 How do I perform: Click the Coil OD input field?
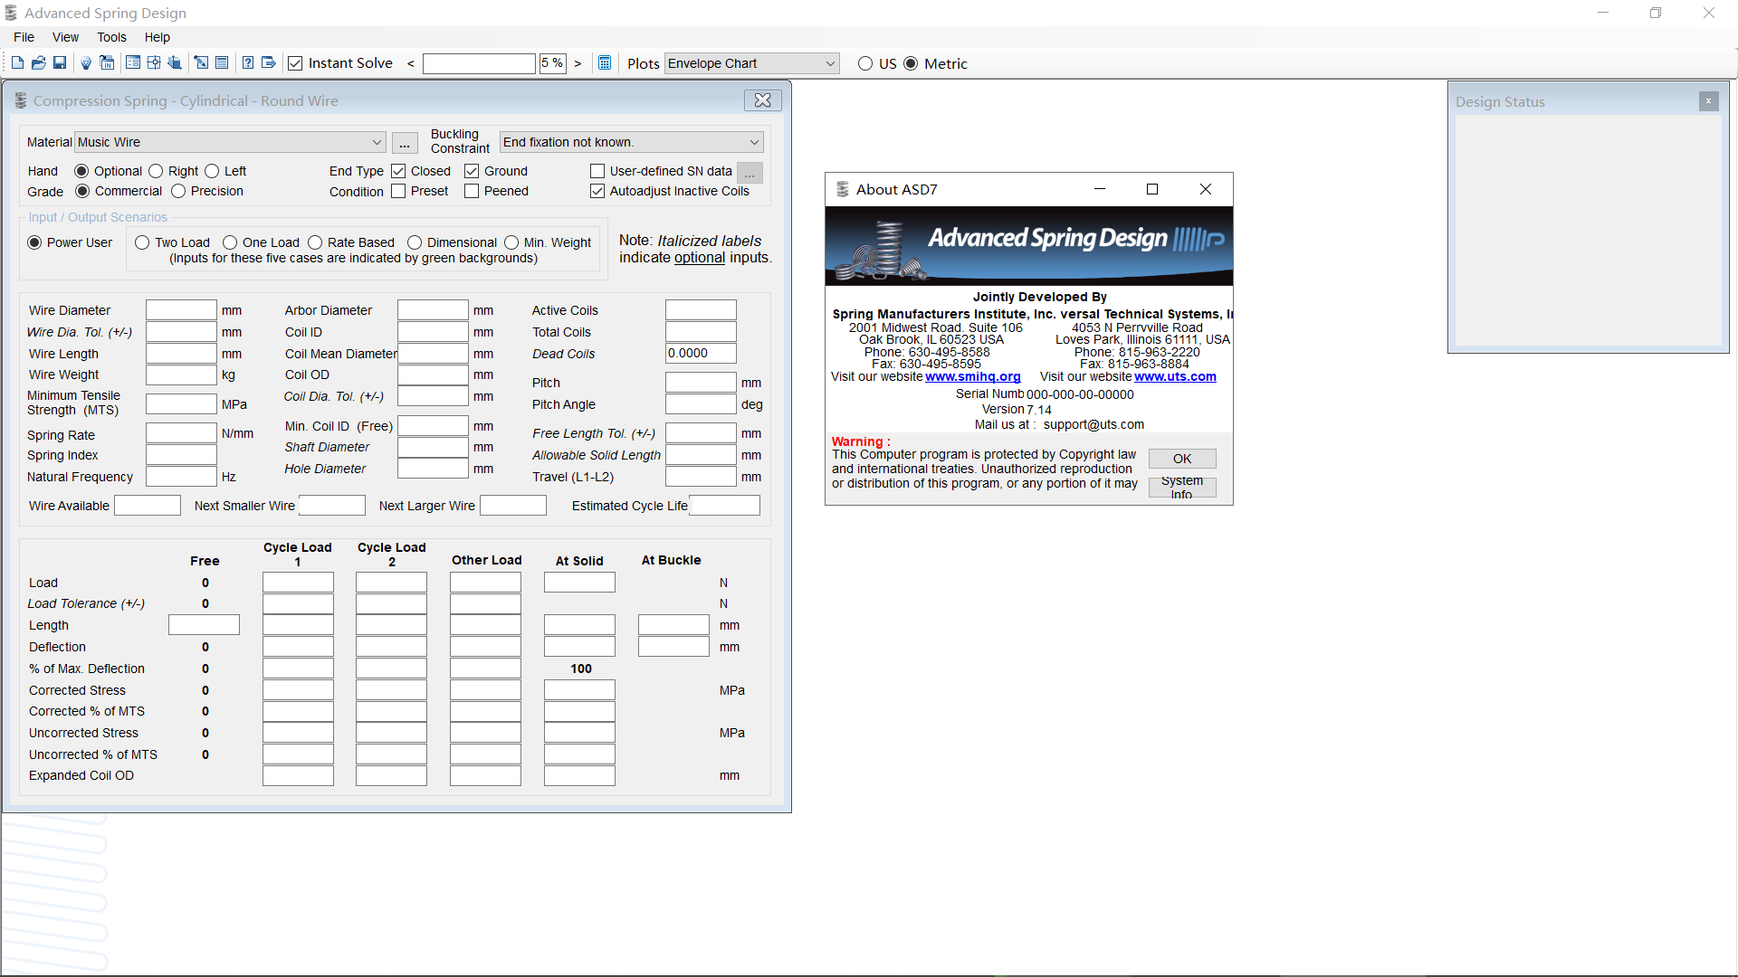click(433, 375)
